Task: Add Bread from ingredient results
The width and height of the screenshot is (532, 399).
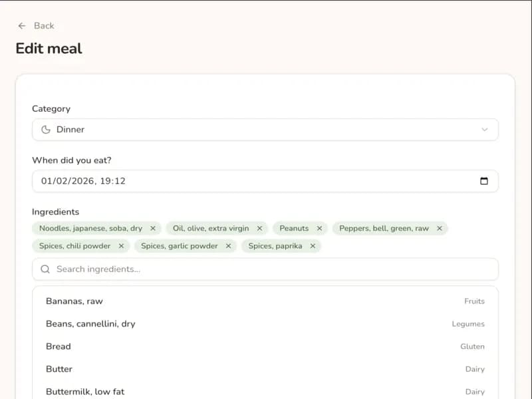Action: click(x=59, y=346)
